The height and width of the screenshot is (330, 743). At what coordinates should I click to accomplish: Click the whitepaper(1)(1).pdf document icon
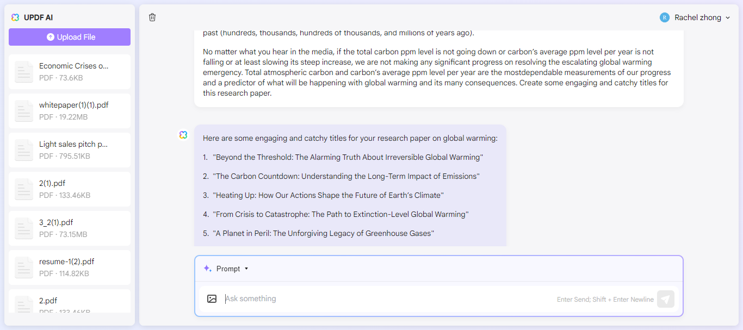point(24,111)
